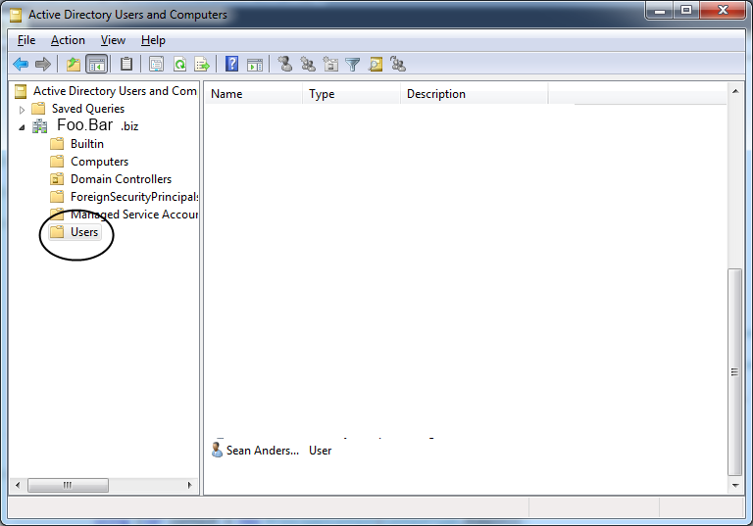Viewport: 753px width, 526px height.
Task: Open the View menu
Action: click(x=113, y=40)
